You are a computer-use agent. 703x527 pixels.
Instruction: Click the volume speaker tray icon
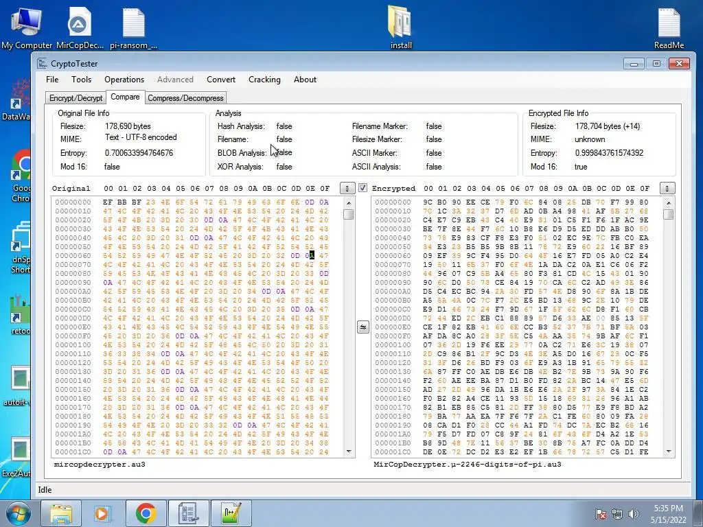click(x=633, y=513)
